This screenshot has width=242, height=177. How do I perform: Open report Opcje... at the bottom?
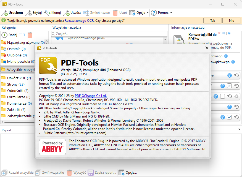coord(128,173)
